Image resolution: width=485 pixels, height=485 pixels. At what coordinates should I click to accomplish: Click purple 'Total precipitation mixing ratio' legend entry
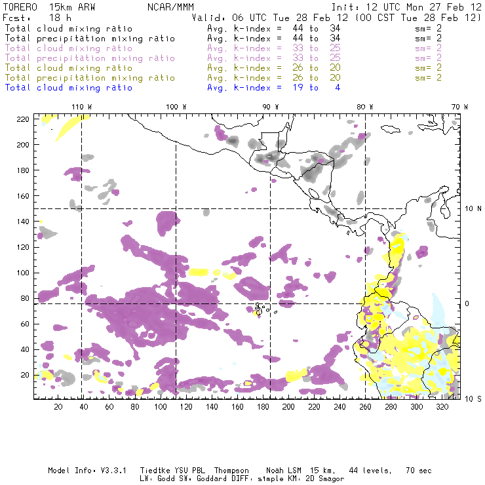(x=90, y=58)
